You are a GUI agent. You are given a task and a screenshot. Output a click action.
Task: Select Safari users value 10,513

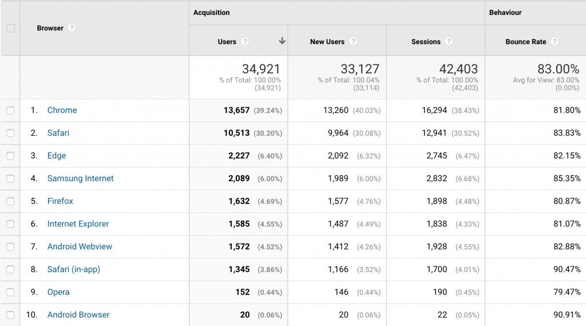click(x=236, y=133)
